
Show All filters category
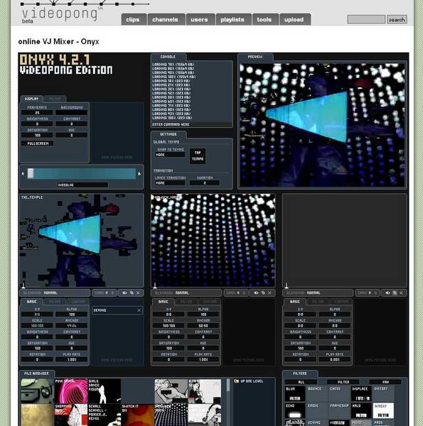(301, 382)
